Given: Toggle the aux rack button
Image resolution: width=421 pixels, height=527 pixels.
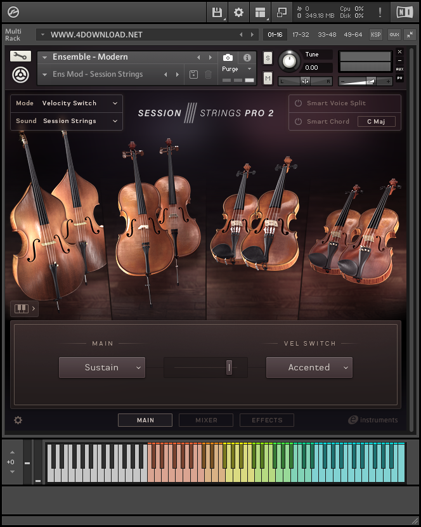Looking at the screenshot, I should coord(394,34).
